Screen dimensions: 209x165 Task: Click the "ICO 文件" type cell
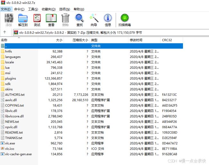97,149
